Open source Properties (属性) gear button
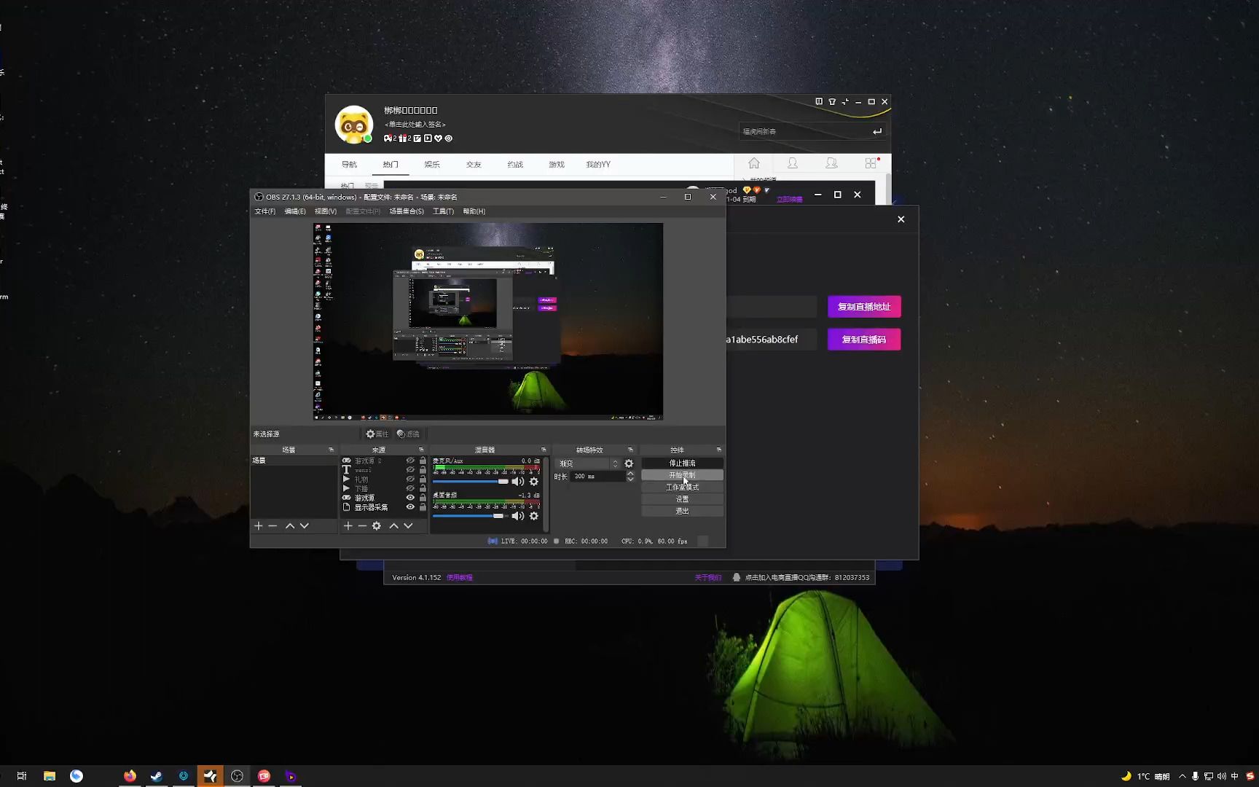The image size is (1259, 787). 377,434
